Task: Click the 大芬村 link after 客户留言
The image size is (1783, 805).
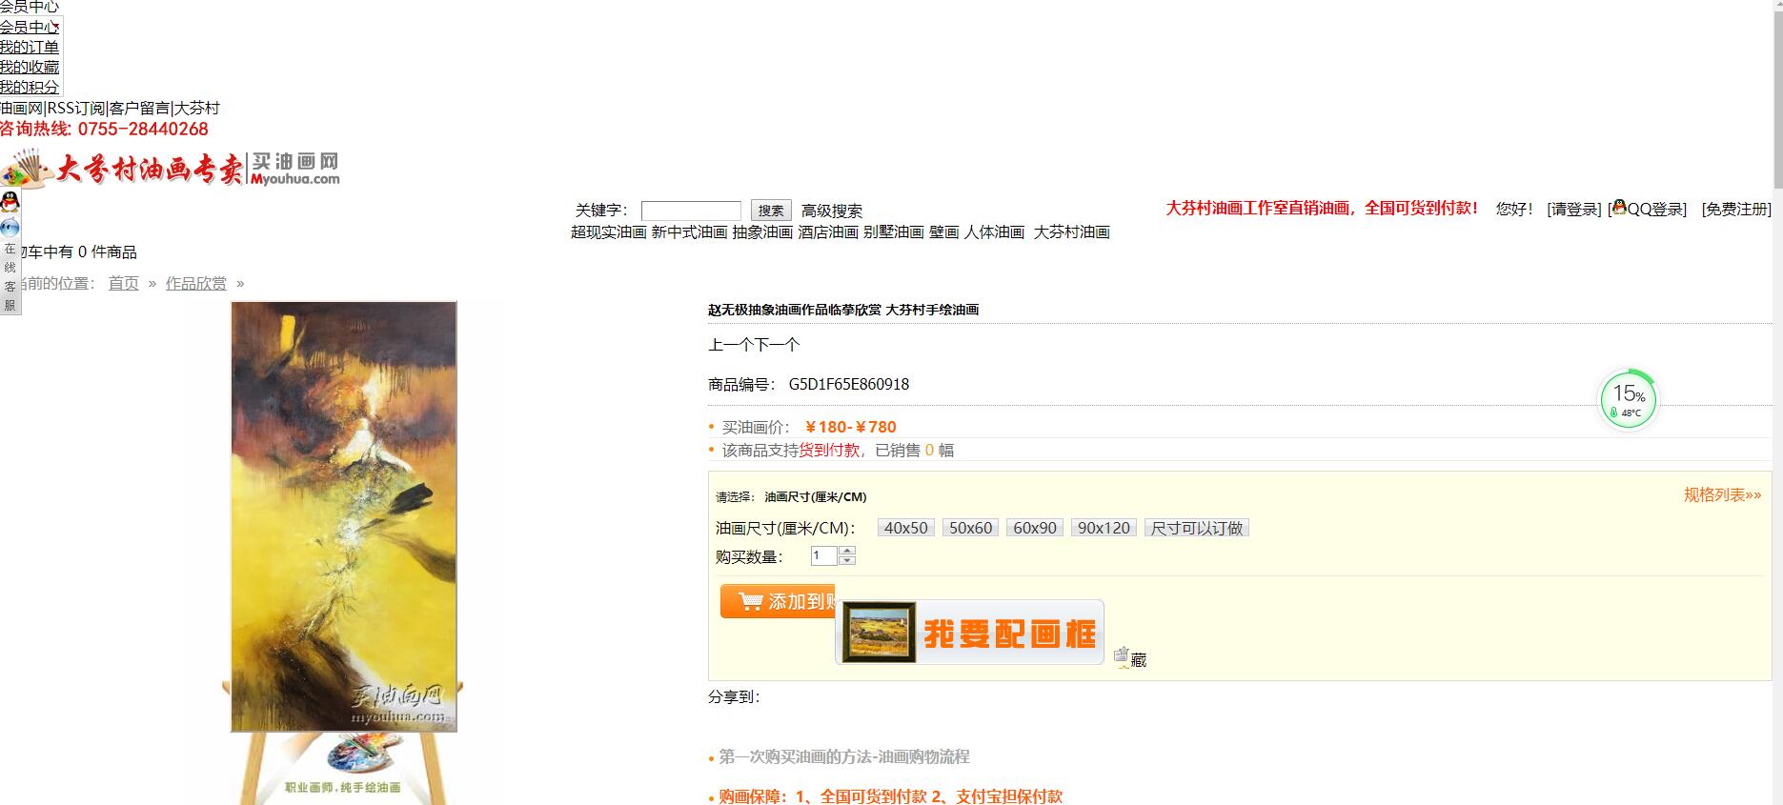Action: pos(197,108)
